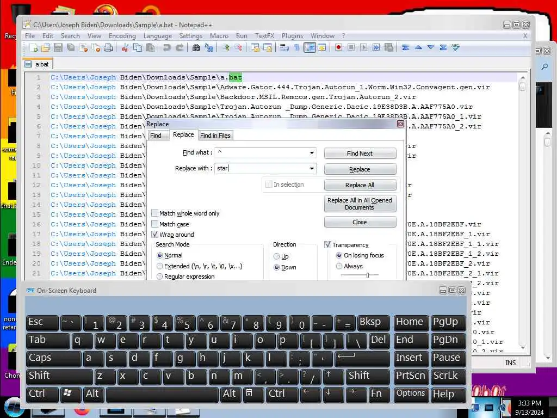557x418 pixels.
Task: Click Replace All in All Opened Documents
Action: pyautogui.click(x=360, y=204)
